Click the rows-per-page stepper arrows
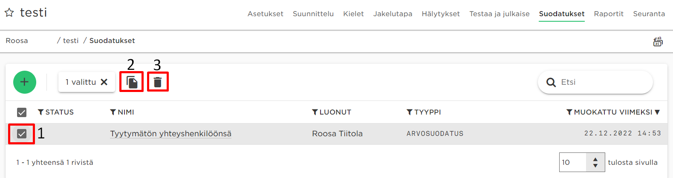Viewport: 673px width, 178px height. pyautogui.click(x=595, y=162)
